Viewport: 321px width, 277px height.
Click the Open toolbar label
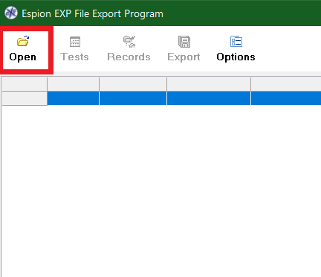[23, 57]
